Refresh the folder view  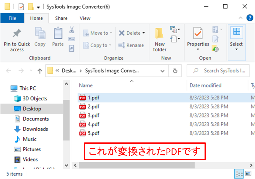175,71
